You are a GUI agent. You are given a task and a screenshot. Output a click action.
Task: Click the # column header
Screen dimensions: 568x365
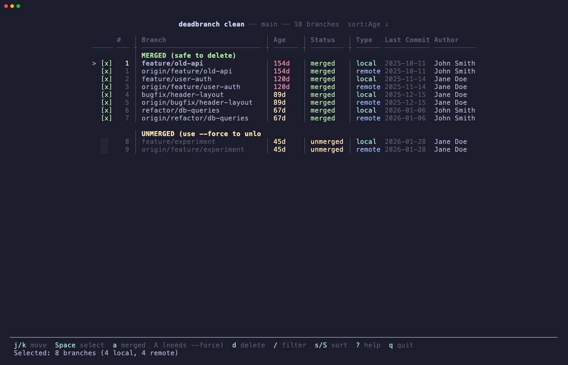tap(119, 40)
